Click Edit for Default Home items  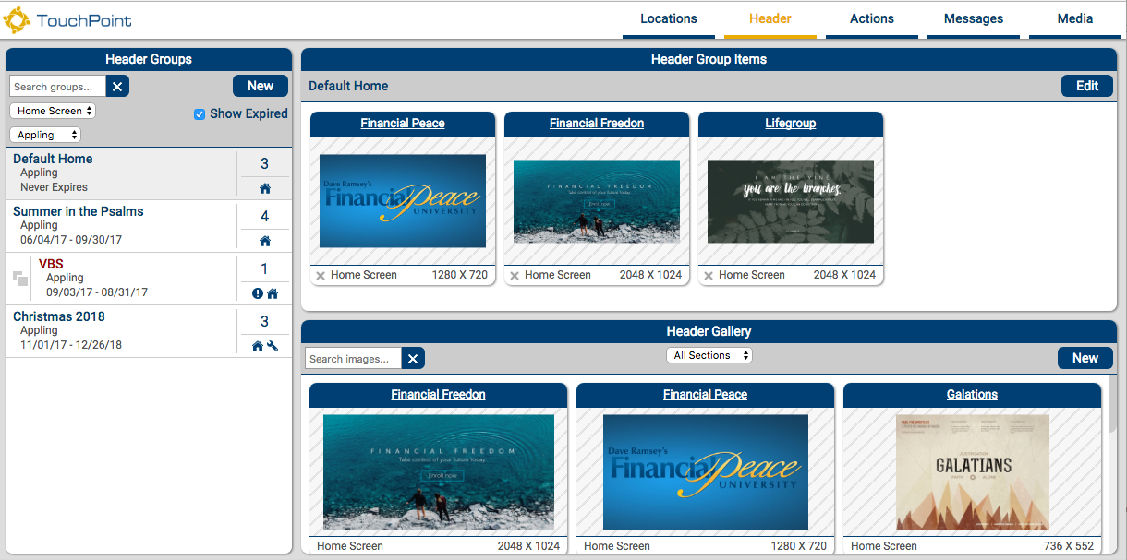point(1087,86)
